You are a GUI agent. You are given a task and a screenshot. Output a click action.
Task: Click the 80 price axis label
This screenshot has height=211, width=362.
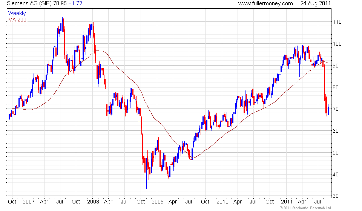336,87
